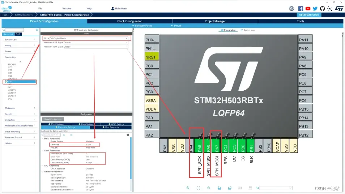The height and width of the screenshot is (194, 345).
Task: Select pin PA5 SPI1_SCK on chip
Action: tap(199, 146)
